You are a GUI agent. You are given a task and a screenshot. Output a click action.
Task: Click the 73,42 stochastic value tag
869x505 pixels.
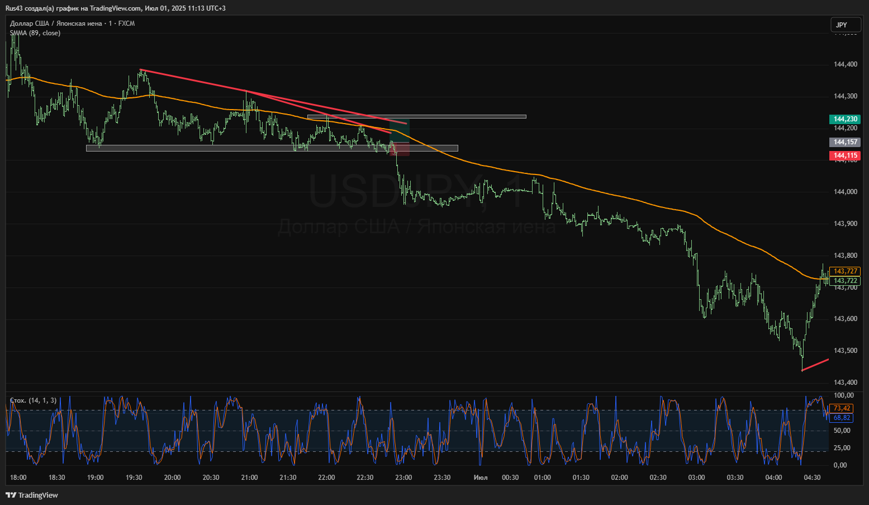pyautogui.click(x=842, y=408)
